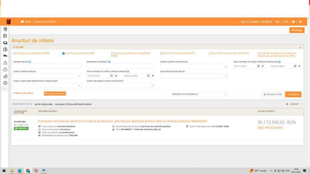Open Microsoft Word from the taskbar

point(44,170)
